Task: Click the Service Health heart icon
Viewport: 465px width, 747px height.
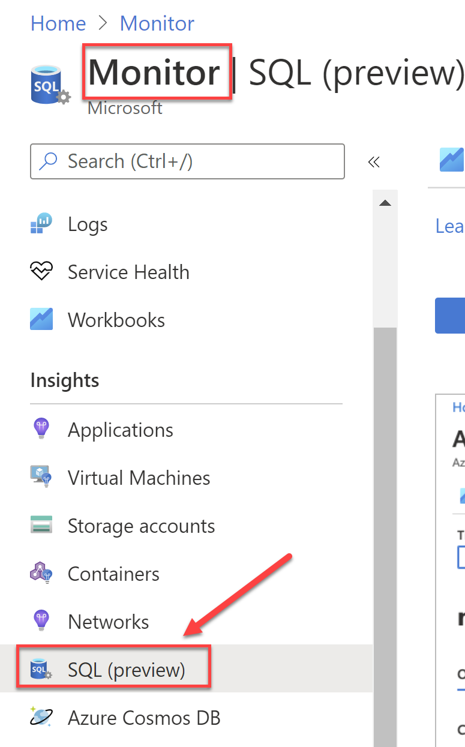Action: [x=41, y=272]
